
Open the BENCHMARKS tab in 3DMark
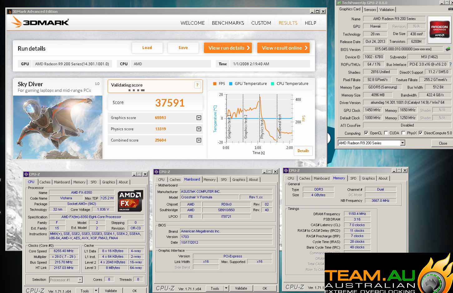228,23
